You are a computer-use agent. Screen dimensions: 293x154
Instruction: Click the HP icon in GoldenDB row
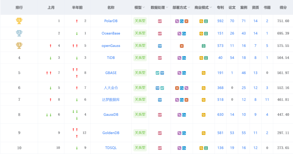tap(160, 133)
